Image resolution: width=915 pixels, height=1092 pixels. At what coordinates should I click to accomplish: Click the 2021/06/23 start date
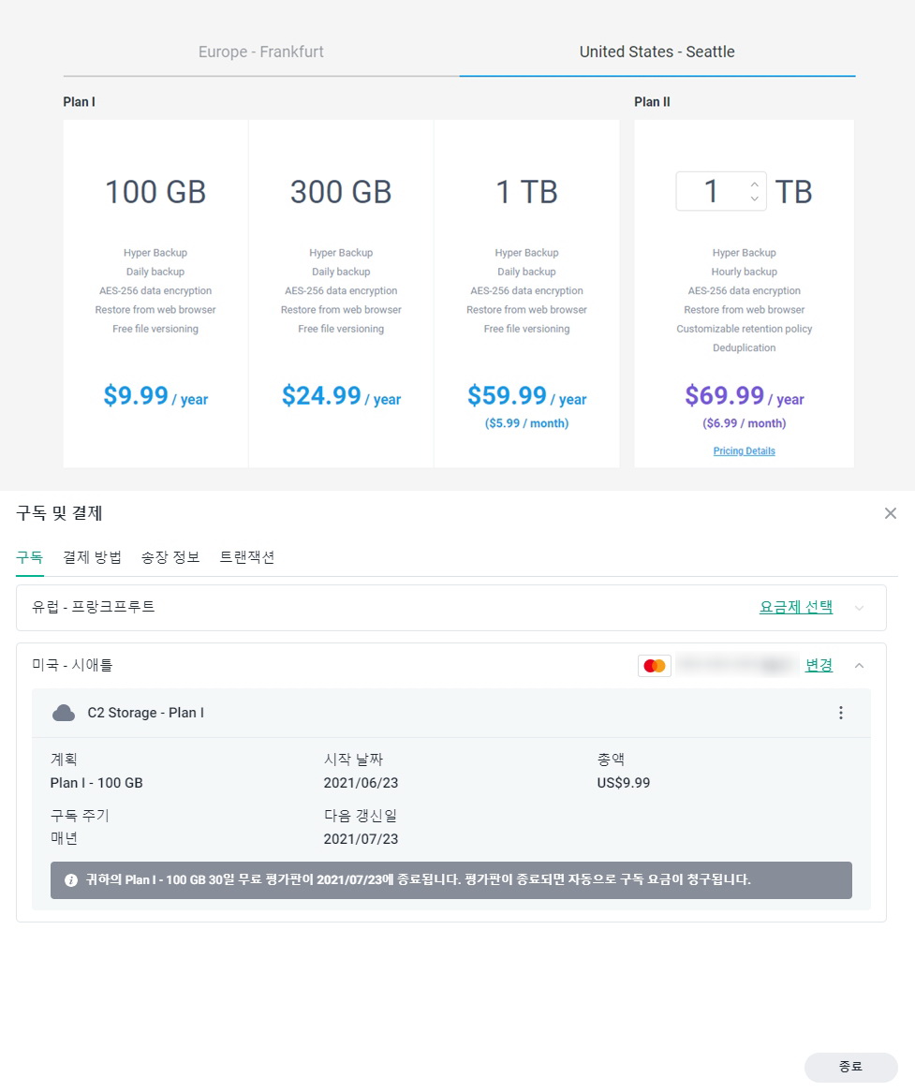click(x=361, y=783)
